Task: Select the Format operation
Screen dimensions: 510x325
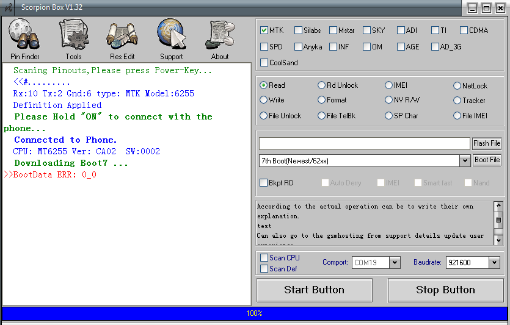Action: point(321,99)
